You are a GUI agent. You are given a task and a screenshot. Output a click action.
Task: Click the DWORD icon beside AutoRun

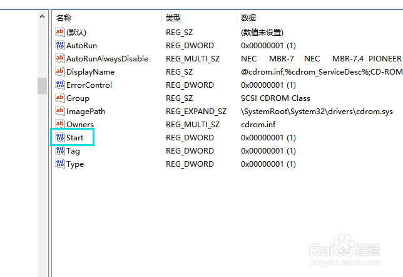(60, 45)
